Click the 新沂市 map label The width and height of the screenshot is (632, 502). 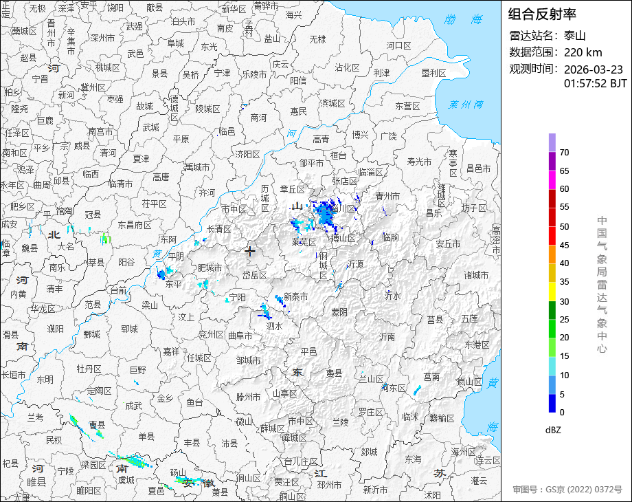tap(375, 490)
